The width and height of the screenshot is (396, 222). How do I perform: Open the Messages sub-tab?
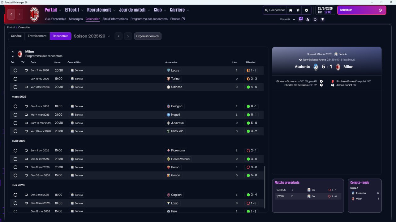pyautogui.click(x=76, y=19)
